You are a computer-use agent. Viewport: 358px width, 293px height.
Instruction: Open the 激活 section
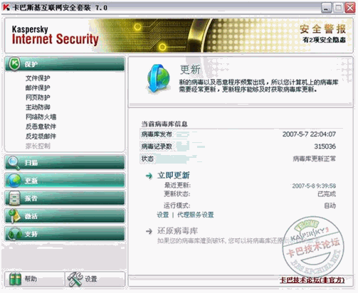coord(65,216)
